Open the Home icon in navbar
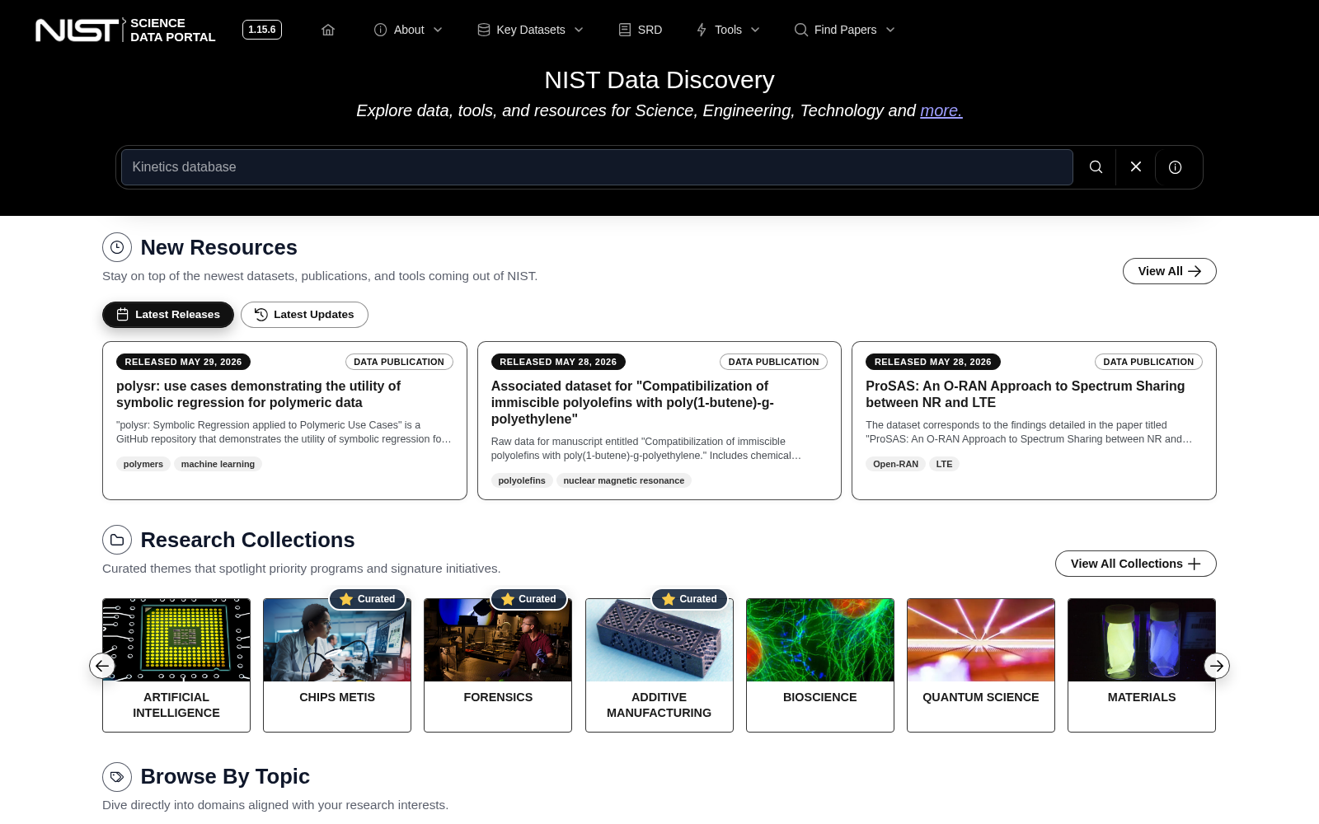 click(x=328, y=30)
